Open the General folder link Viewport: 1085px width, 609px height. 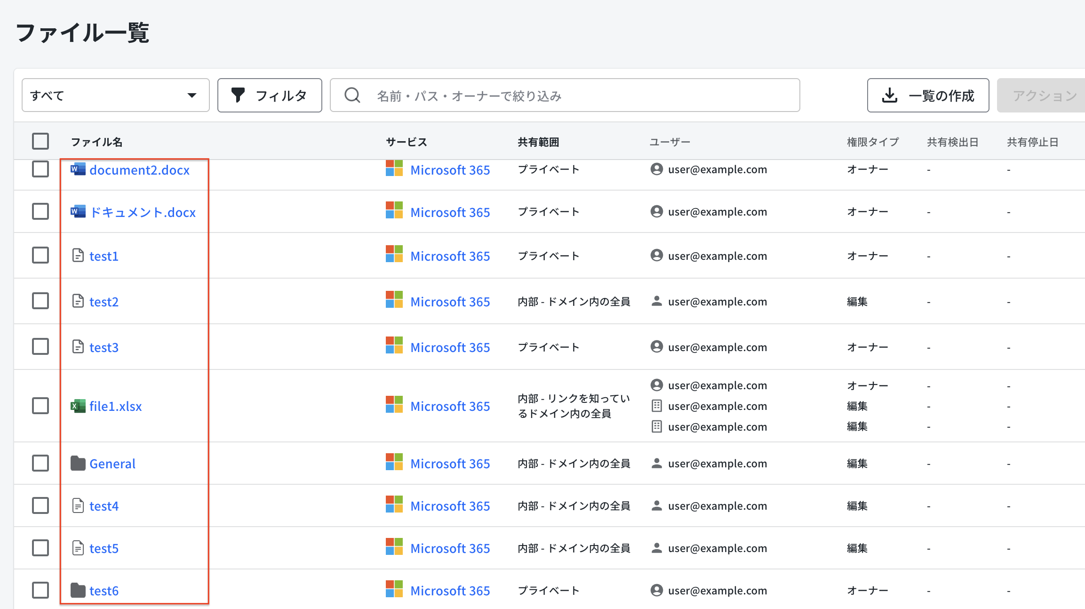[x=112, y=464]
